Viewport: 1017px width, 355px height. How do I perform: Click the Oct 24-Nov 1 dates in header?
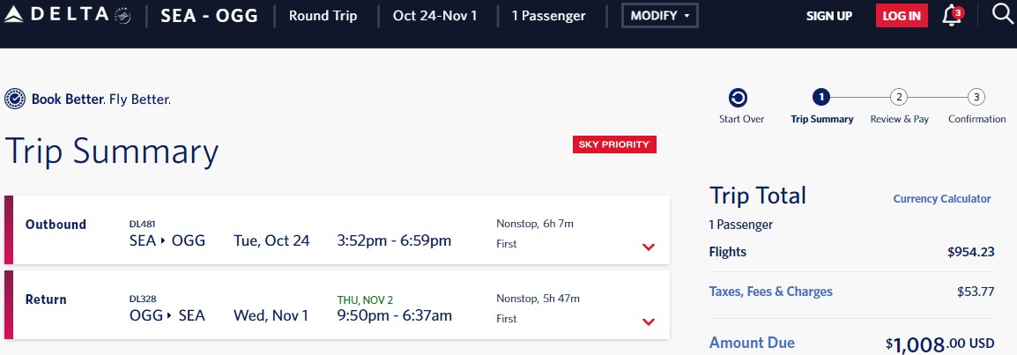434,16
